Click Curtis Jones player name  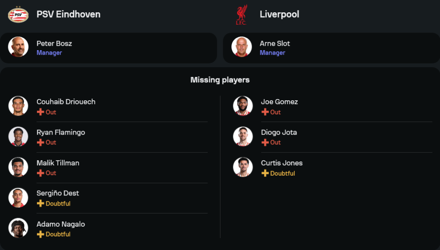tap(282, 163)
